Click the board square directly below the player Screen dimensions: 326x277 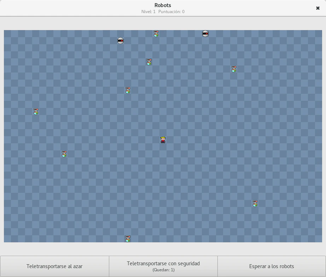(x=163, y=147)
